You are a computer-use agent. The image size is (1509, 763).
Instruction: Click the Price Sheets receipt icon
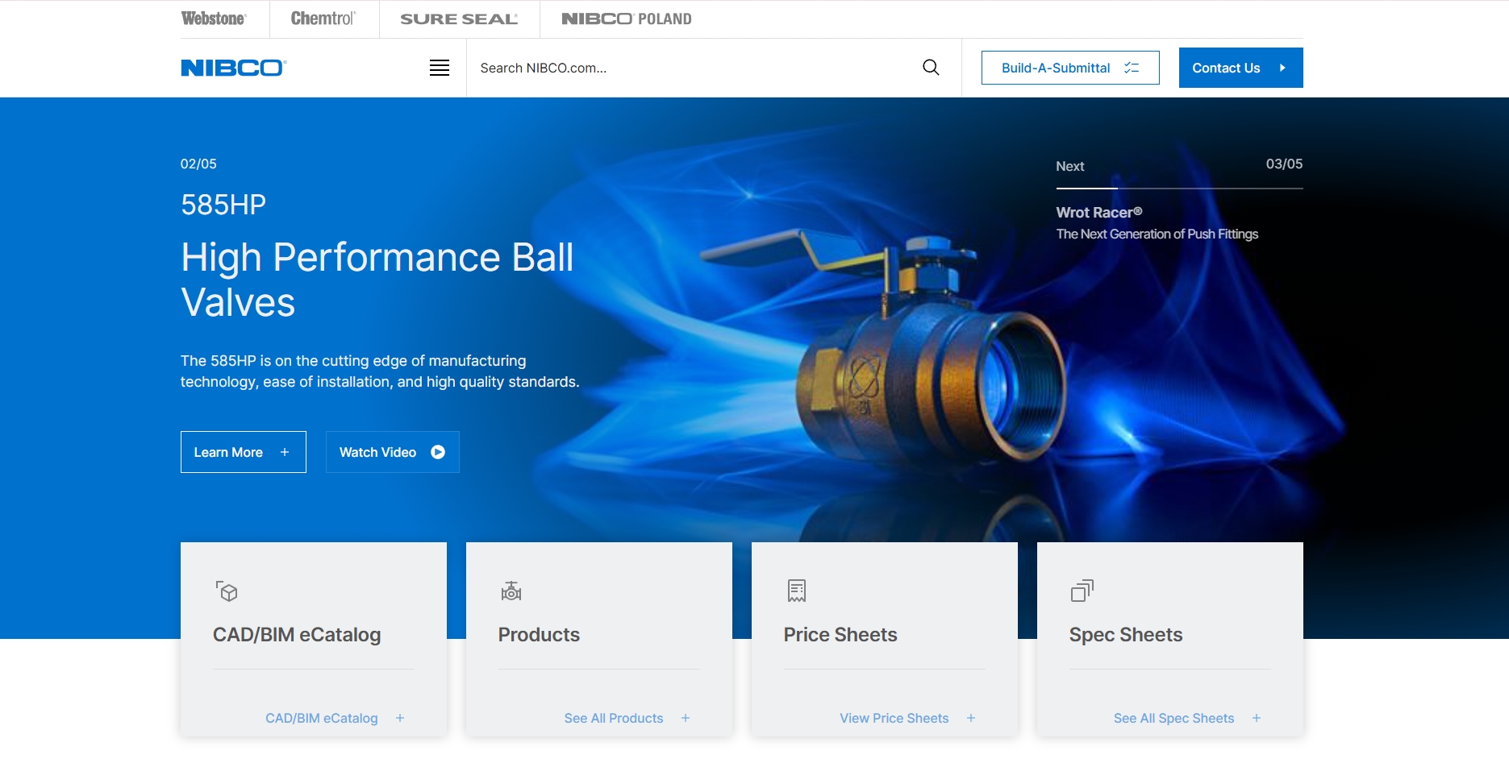coord(797,591)
